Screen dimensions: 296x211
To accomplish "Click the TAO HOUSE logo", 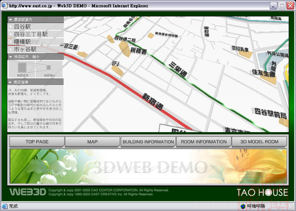I will coord(262,192).
